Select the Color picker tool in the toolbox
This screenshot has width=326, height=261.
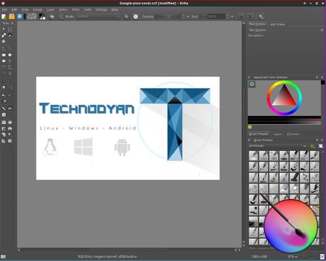point(10,95)
